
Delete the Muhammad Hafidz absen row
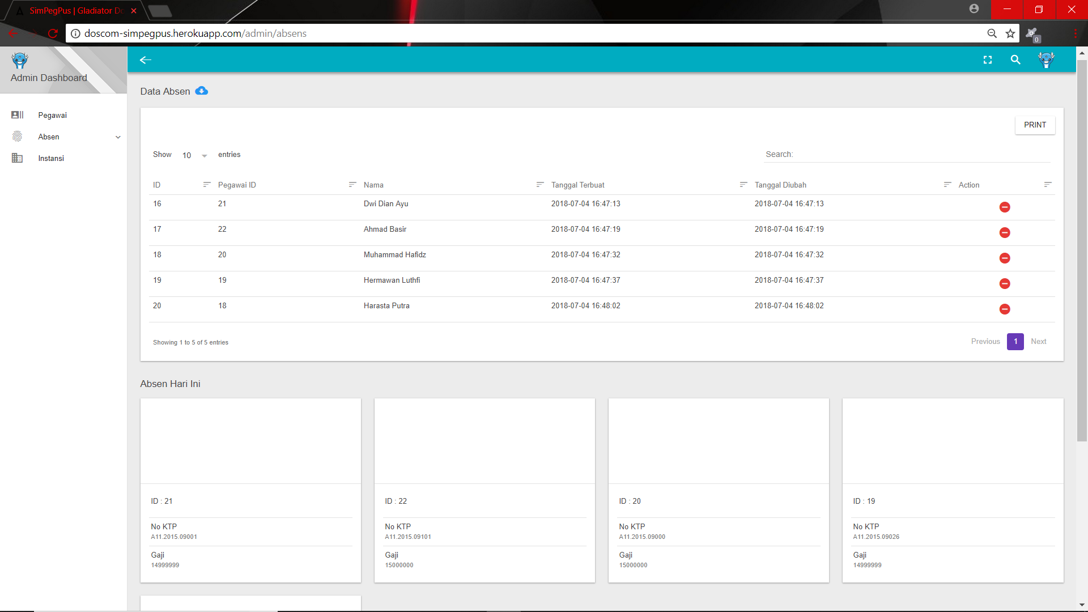(1005, 258)
